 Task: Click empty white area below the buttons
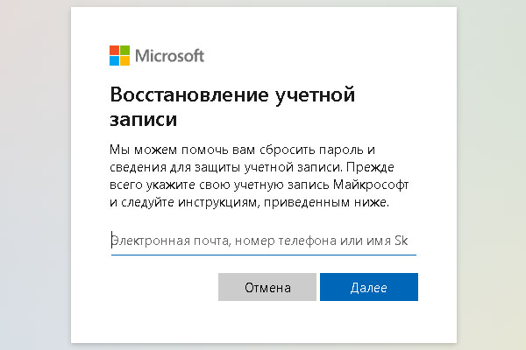point(264,321)
